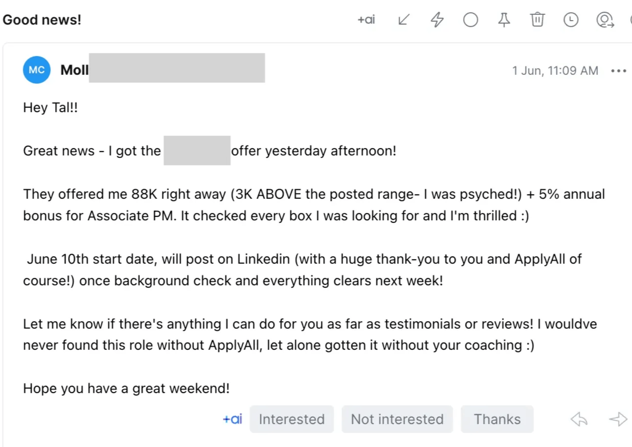Viewport: 632px width, 447px height.
Task: Click the 1 Jun, 11:09 AM timestamp
Action: 555,71
